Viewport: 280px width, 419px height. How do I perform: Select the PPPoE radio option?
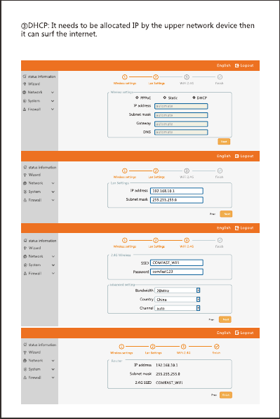tap(137, 98)
